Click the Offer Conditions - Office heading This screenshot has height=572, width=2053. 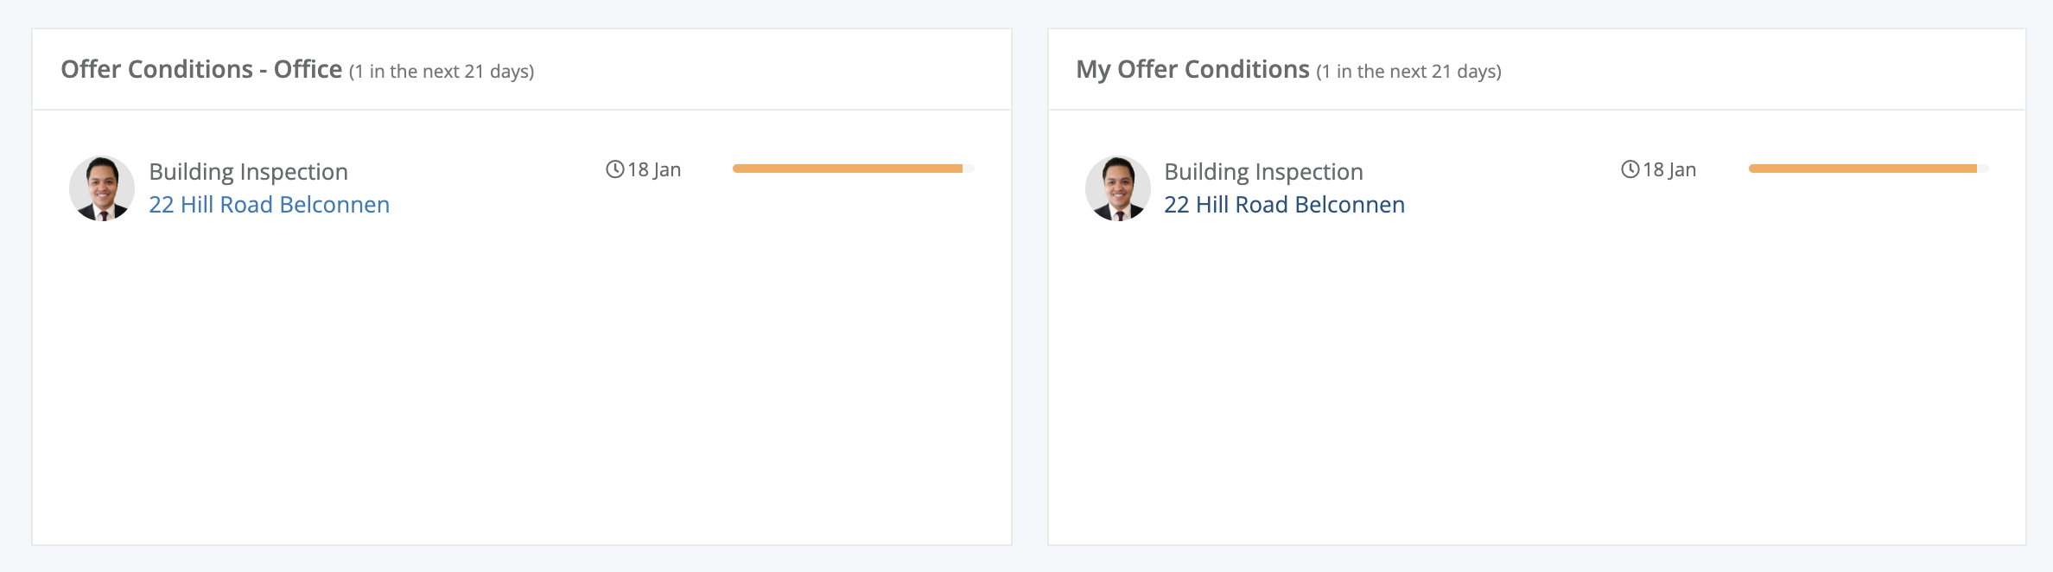(201, 69)
